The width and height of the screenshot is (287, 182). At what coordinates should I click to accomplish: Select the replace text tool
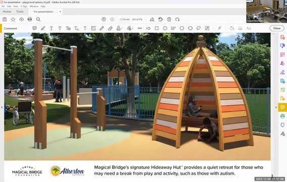[68, 28]
